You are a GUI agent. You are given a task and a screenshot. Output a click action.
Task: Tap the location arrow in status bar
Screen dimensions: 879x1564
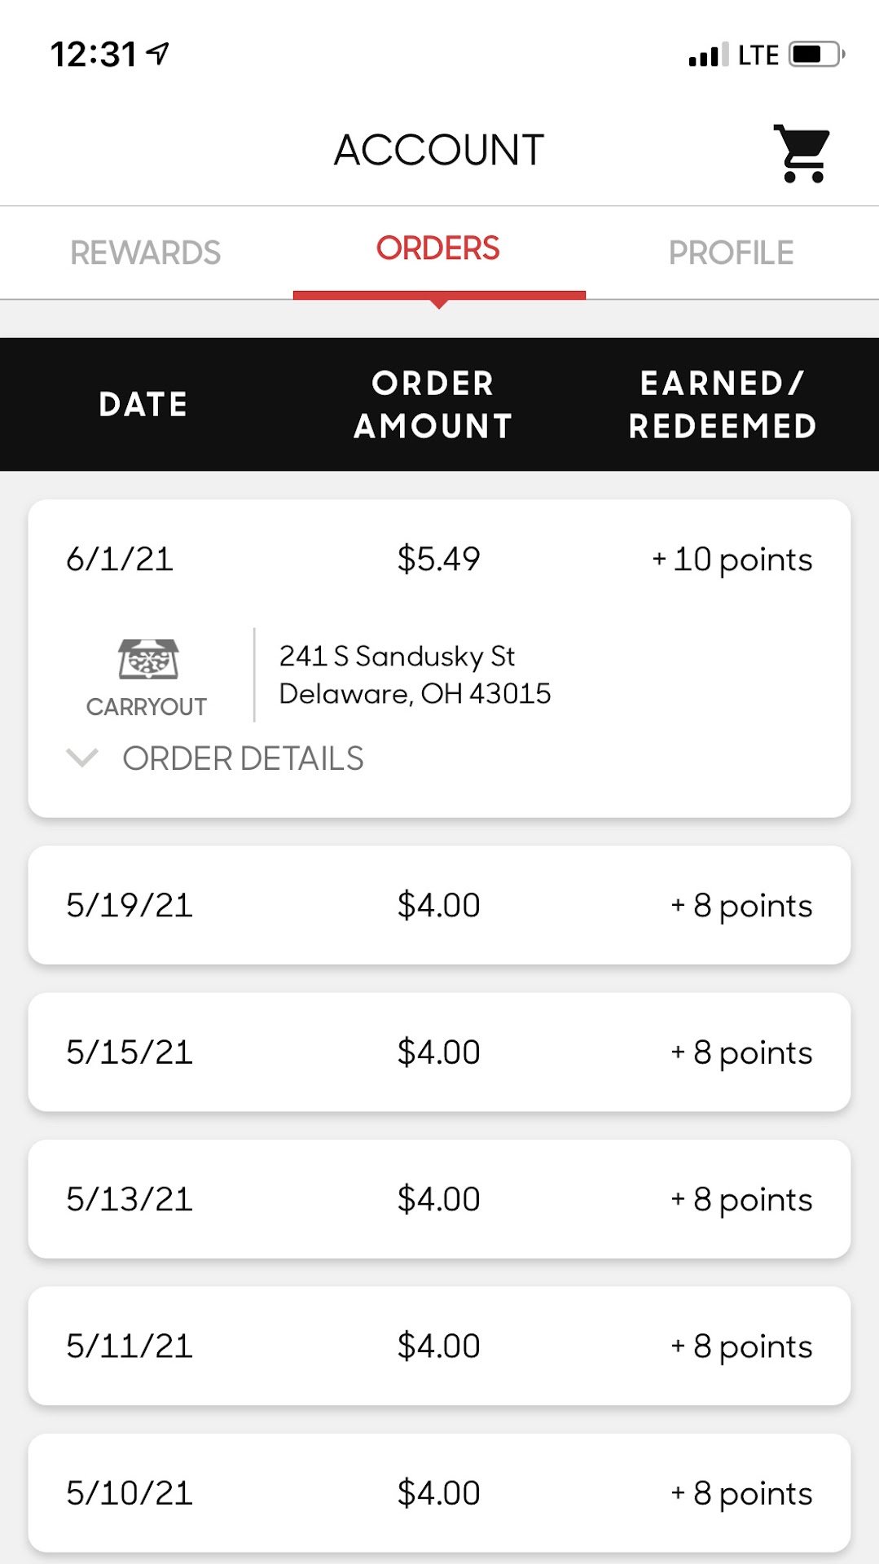(157, 54)
